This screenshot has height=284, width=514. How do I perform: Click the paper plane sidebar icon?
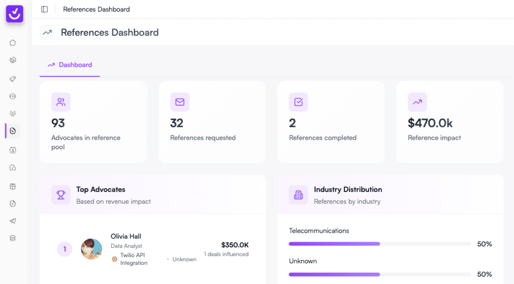coord(13,221)
